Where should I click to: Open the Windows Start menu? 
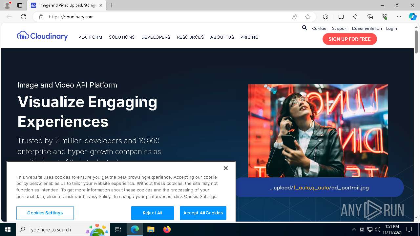(x=8, y=229)
